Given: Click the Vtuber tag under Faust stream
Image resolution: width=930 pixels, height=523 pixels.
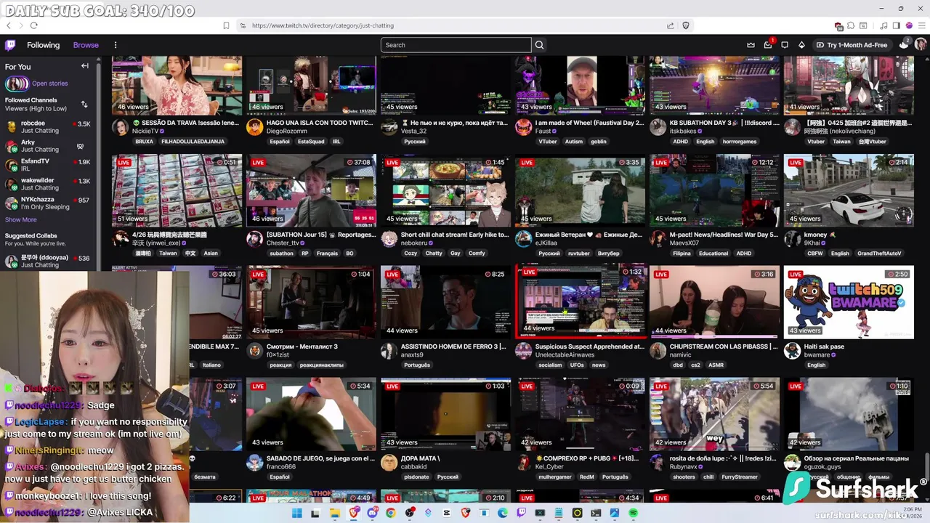Looking at the screenshot, I should point(547,142).
